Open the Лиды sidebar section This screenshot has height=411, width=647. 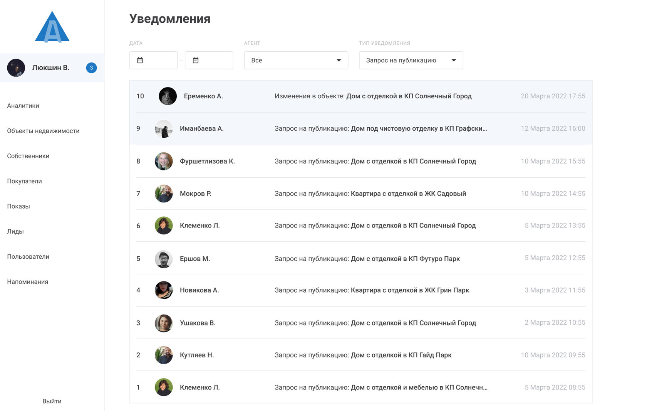pyautogui.click(x=15, y=231)
